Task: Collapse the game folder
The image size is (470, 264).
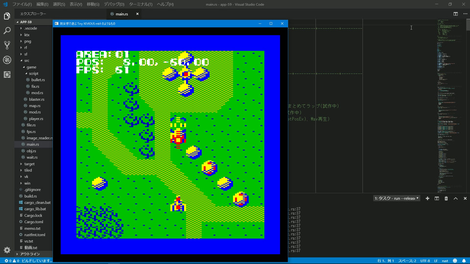Action: tap(31, 67)
